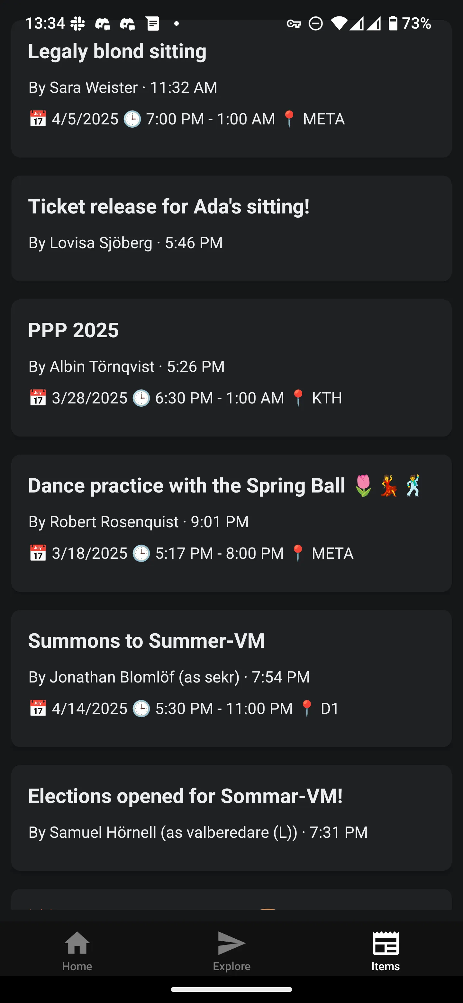Tap the Do Not Disturb status icon

tap(315, 24)
